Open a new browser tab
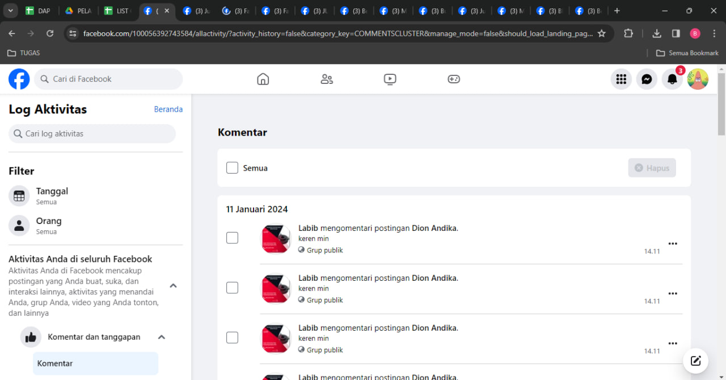The height and width of the screenshot is (380, 726). pos(617,11)
